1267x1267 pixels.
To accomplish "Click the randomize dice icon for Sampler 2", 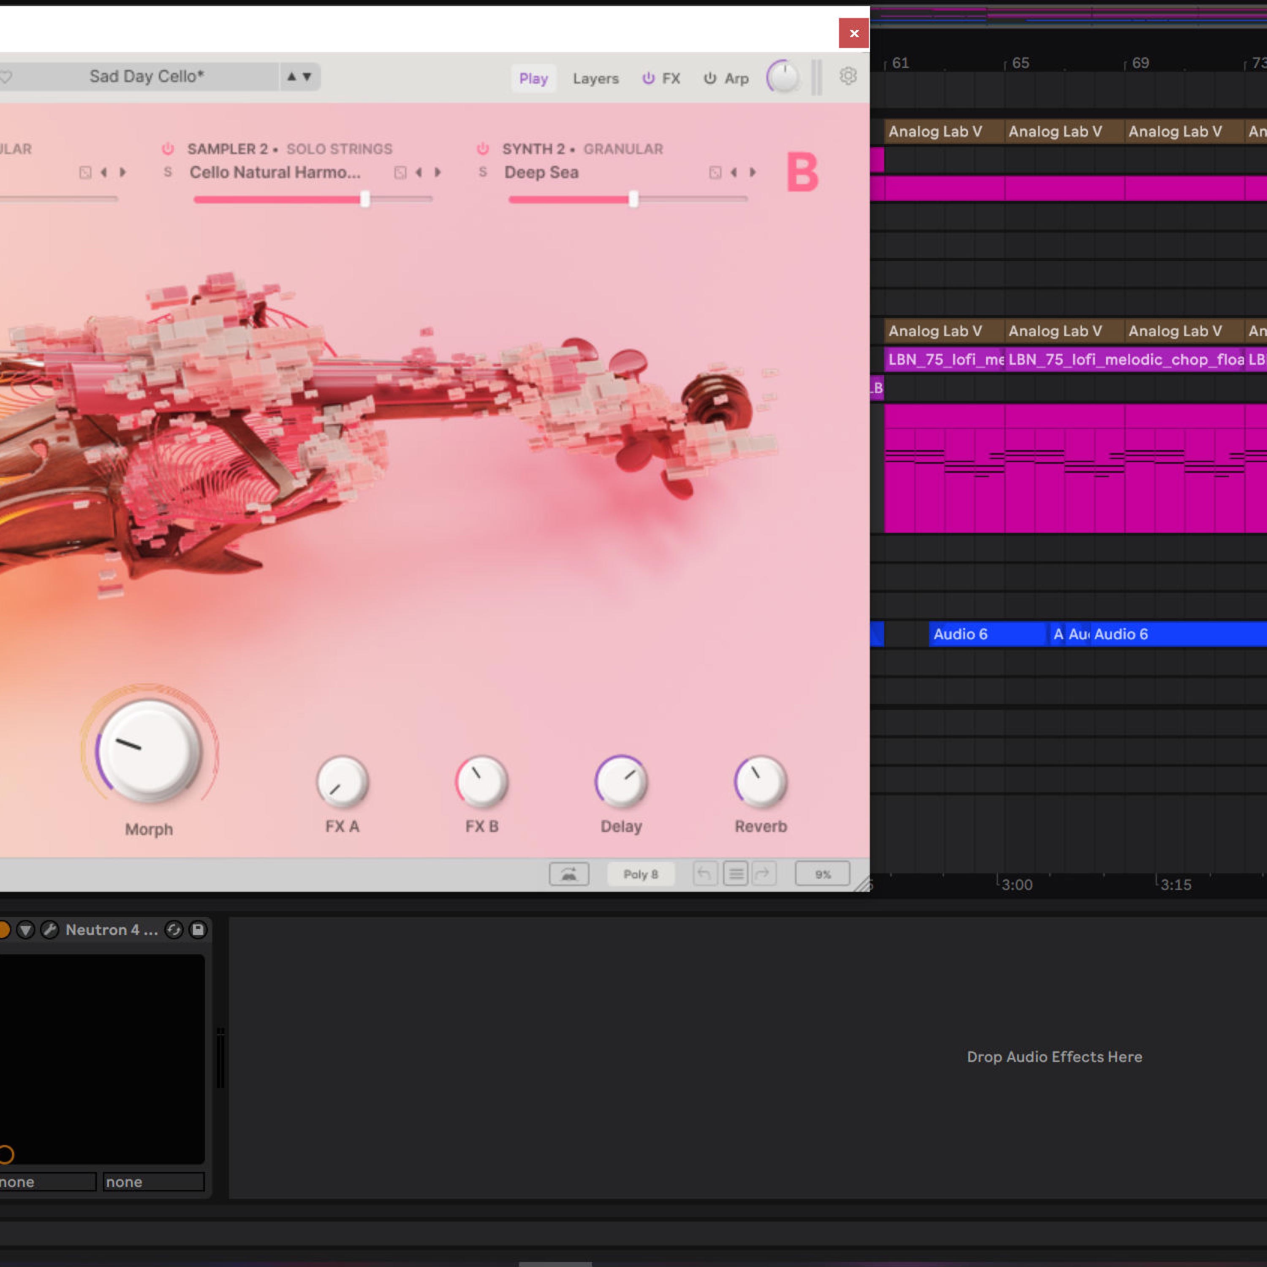I will pos(400,172).
